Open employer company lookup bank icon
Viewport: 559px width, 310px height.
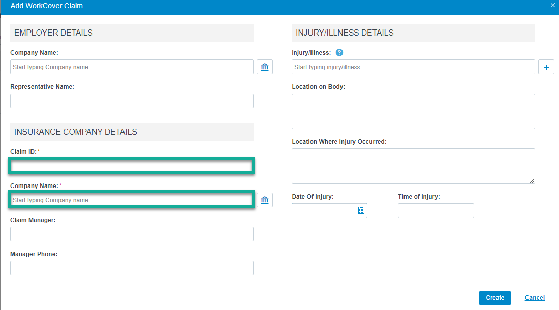coord(265,67)
